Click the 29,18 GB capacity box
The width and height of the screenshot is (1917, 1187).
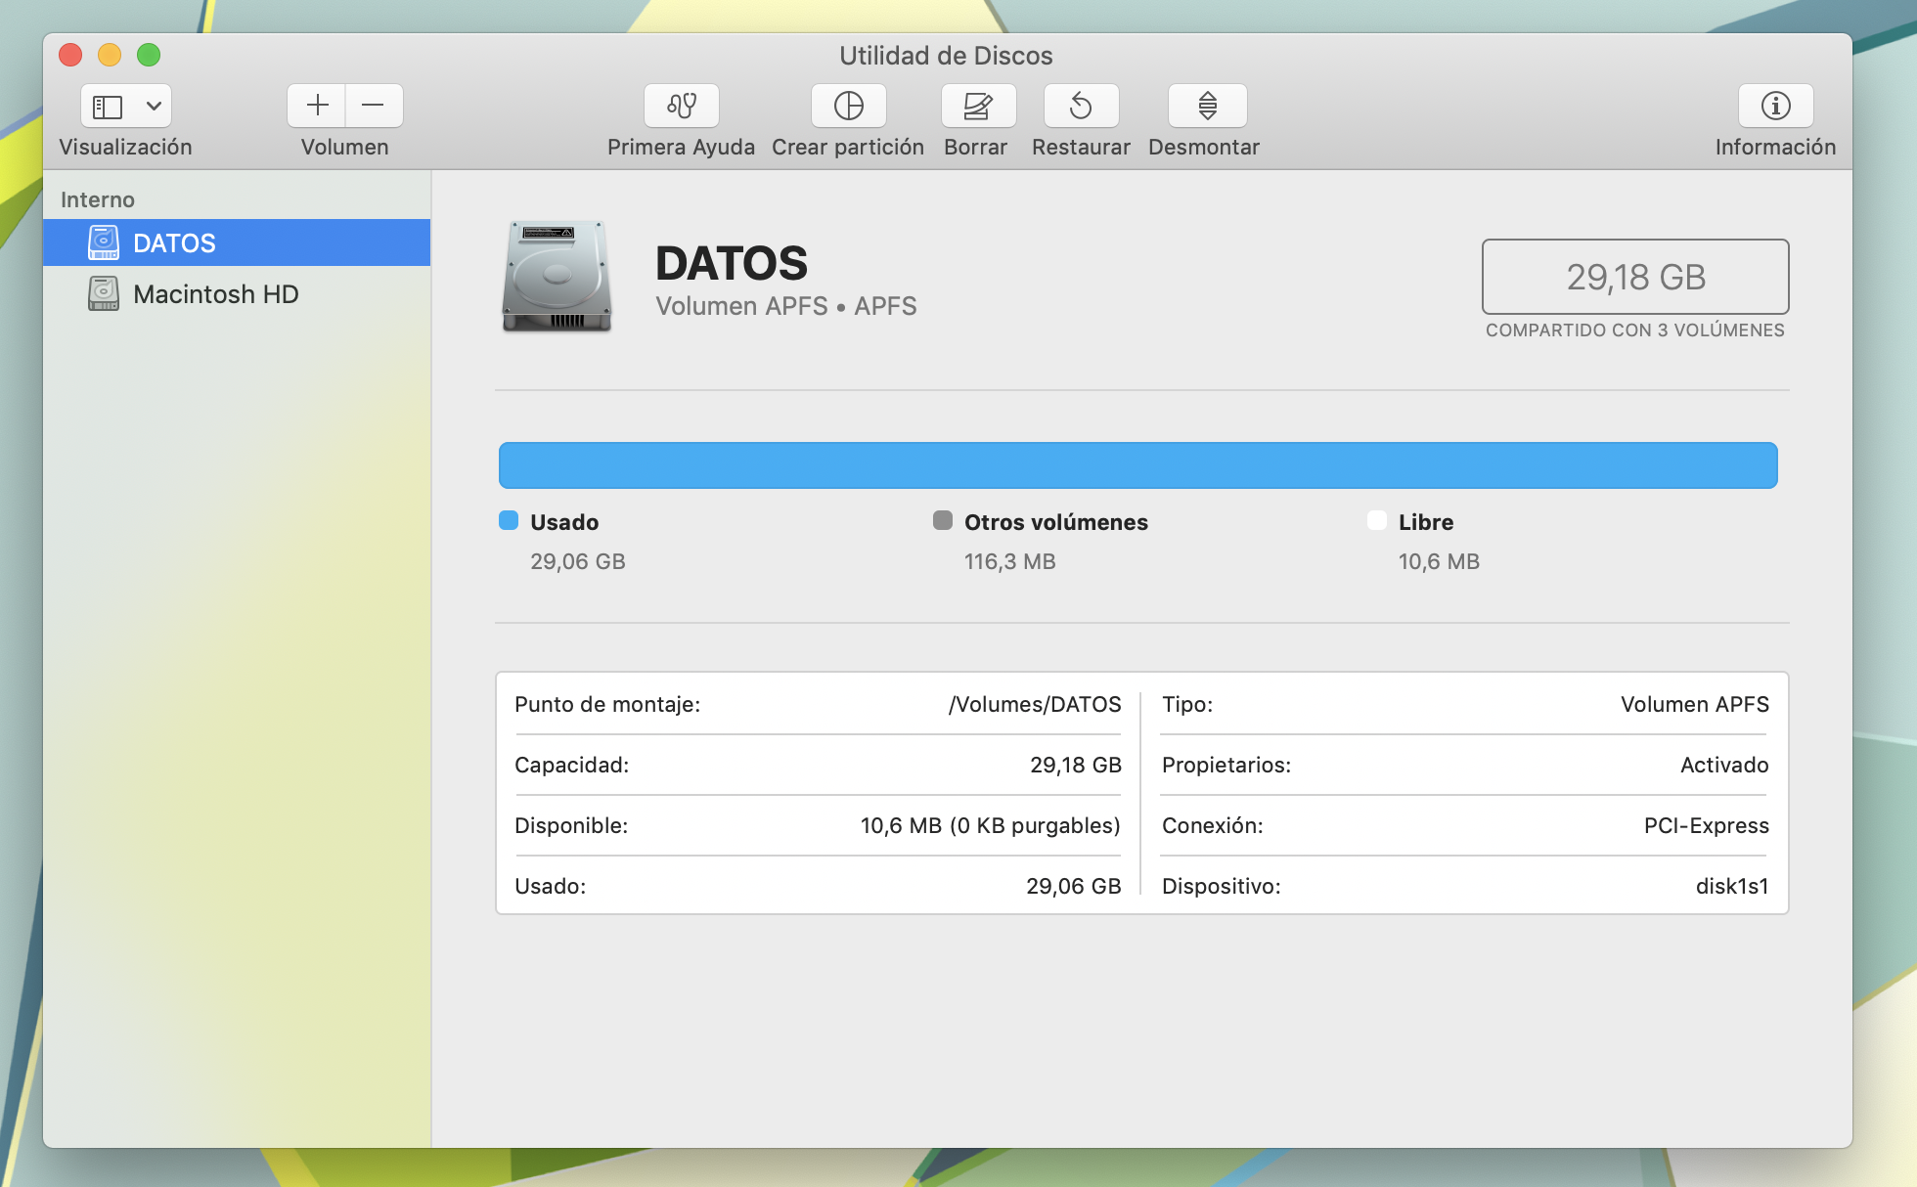1634,277
